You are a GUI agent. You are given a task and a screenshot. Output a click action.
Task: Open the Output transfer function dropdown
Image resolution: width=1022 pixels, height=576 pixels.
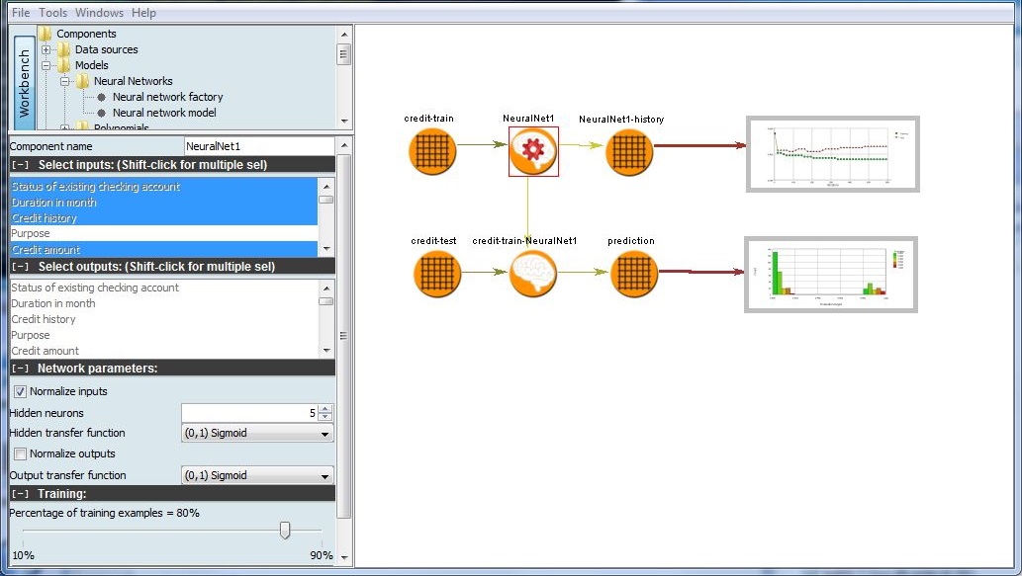click(x=257, y=475)
